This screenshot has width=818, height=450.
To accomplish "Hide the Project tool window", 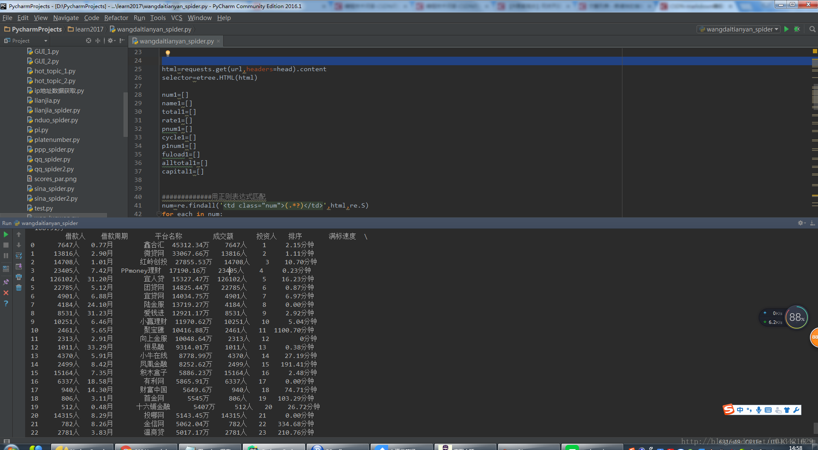I will click(x=122, y=40).
